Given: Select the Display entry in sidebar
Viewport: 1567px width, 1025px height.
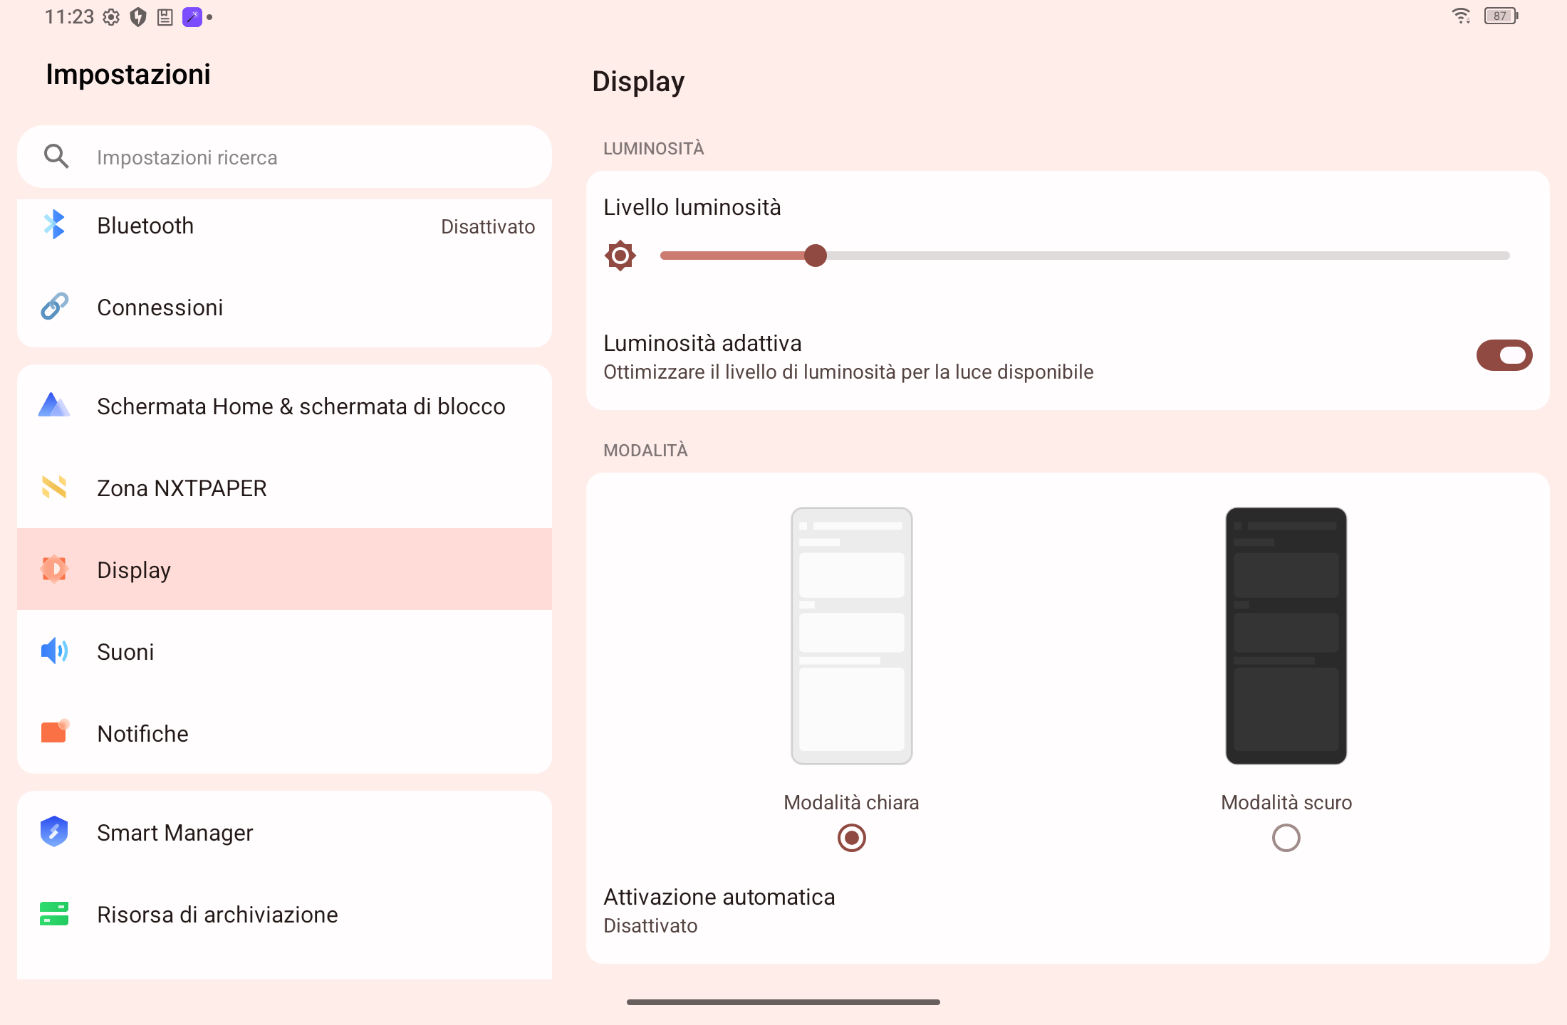Looking at the screenshot, I should point(284,569).
